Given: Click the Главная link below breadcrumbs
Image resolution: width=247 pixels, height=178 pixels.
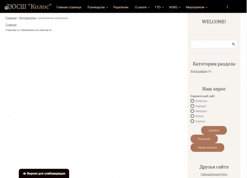Looking at the screenshot, I should pyautogui.click(x=11, y=25).
